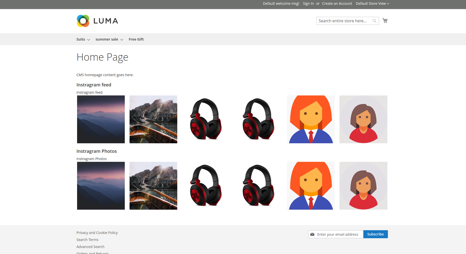Open Privacy and Cookie Policy link
The image size is (466, 254).
97,233
